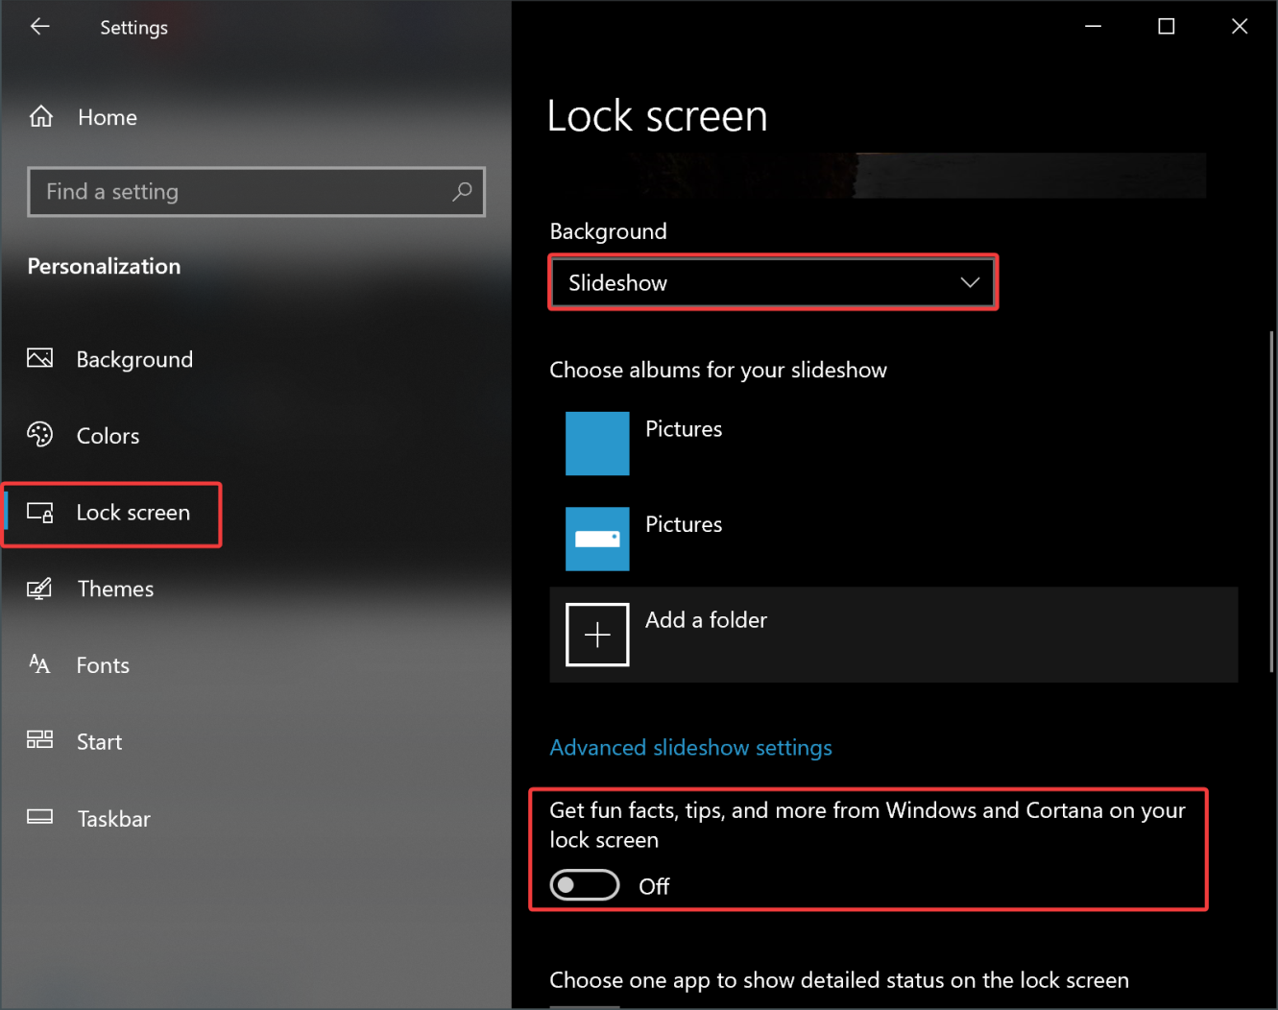Image resolution: width=1278 pixels, height=1010 pixels.
Task: Open the Background personalization page
Action: click(134, 359)
